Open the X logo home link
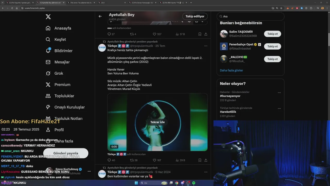330x186 pixels. 48,17
